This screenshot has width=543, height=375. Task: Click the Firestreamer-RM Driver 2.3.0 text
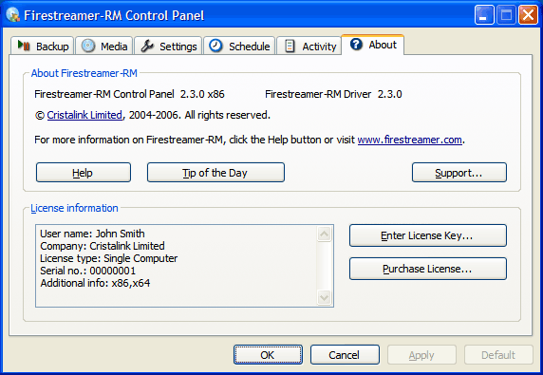pos(333,94)
